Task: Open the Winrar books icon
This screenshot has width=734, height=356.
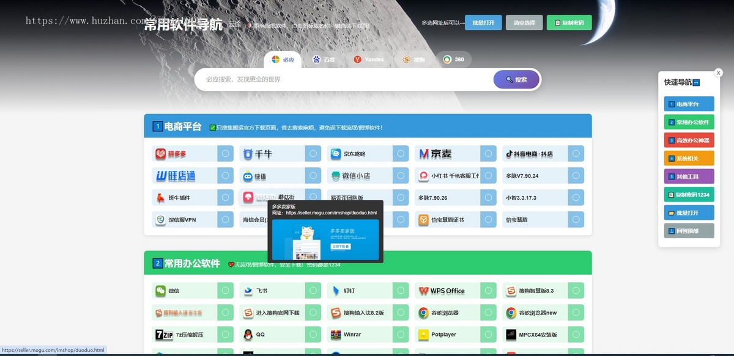Action: [x=336, y=335]
